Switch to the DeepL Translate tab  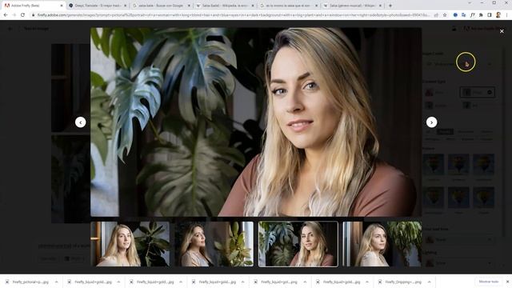98,6
